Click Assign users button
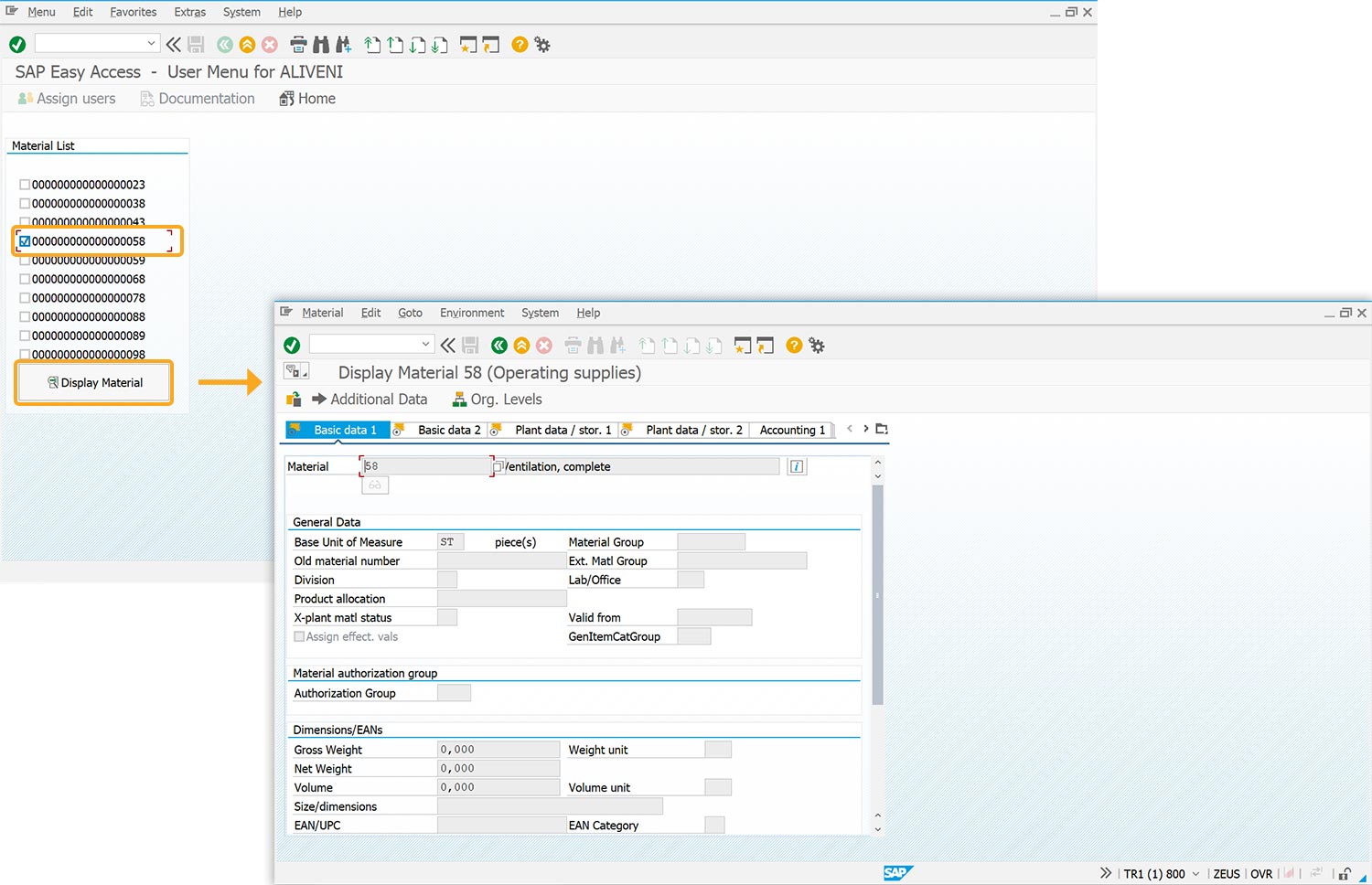The height and width of the screenshot is (885, 1372). (x=67, y=99)
